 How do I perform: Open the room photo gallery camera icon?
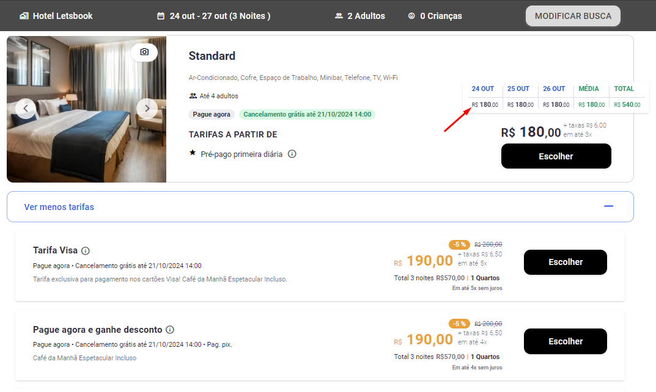click(x=144, y=52)
